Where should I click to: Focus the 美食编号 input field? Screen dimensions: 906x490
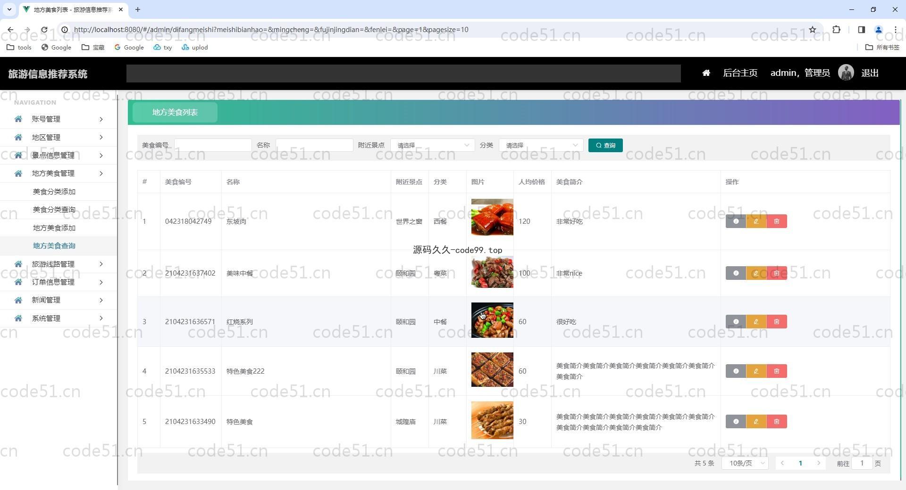click(213, 145)
